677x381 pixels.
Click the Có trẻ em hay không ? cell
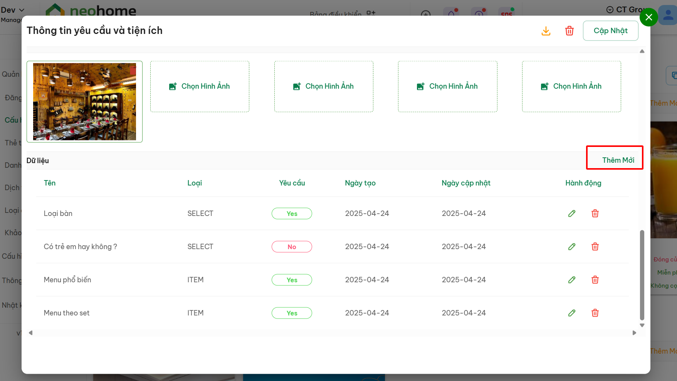80,246
